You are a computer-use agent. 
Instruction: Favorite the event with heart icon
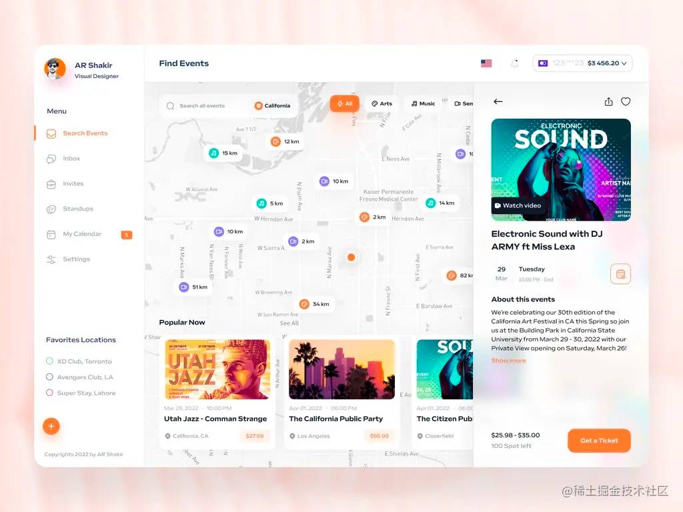pyautogui.click(x=626, y=102)
